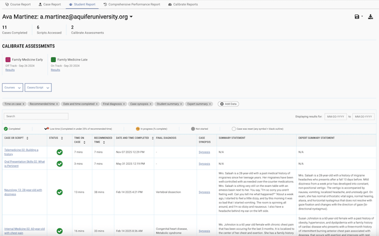This screenshot has width=379, height=236.
Task: Expand the Cases/Script filter dropdown
Action: (38, 88)
